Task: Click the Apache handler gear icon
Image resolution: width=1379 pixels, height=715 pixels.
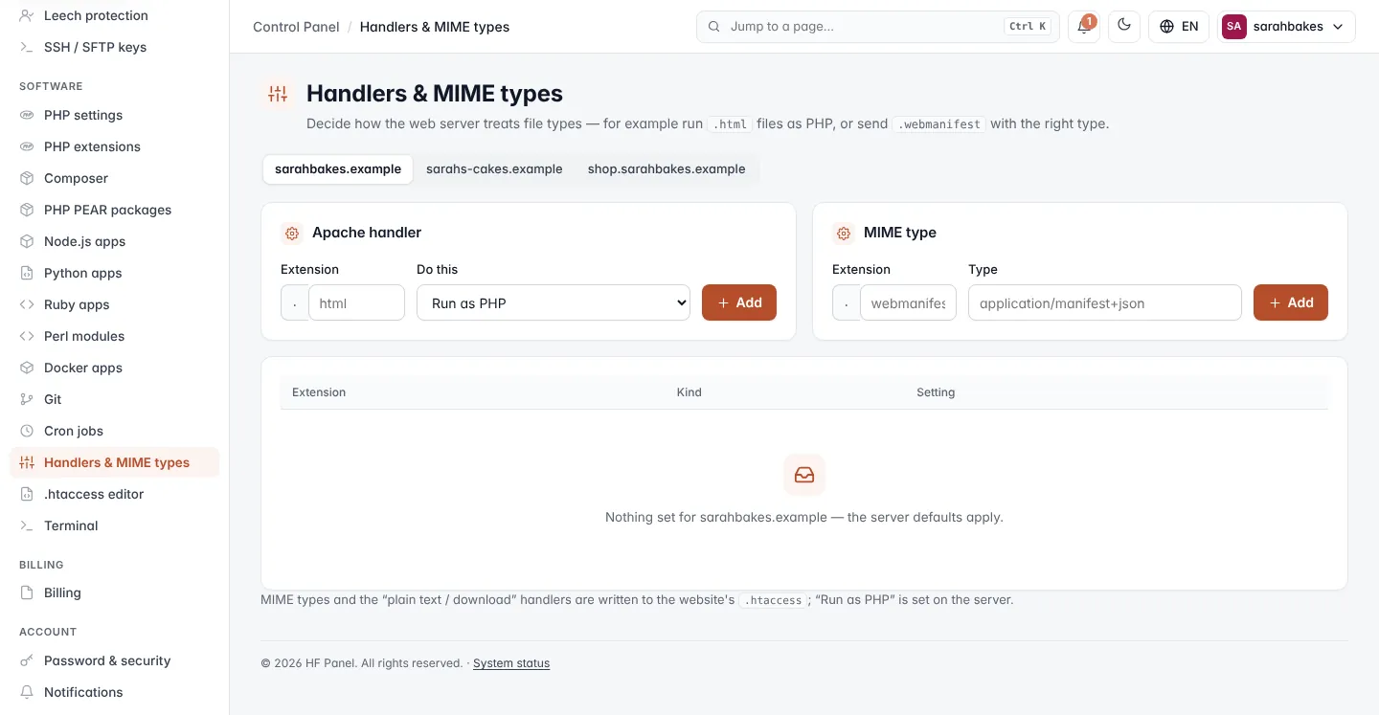Action: [x=292, y=233]
